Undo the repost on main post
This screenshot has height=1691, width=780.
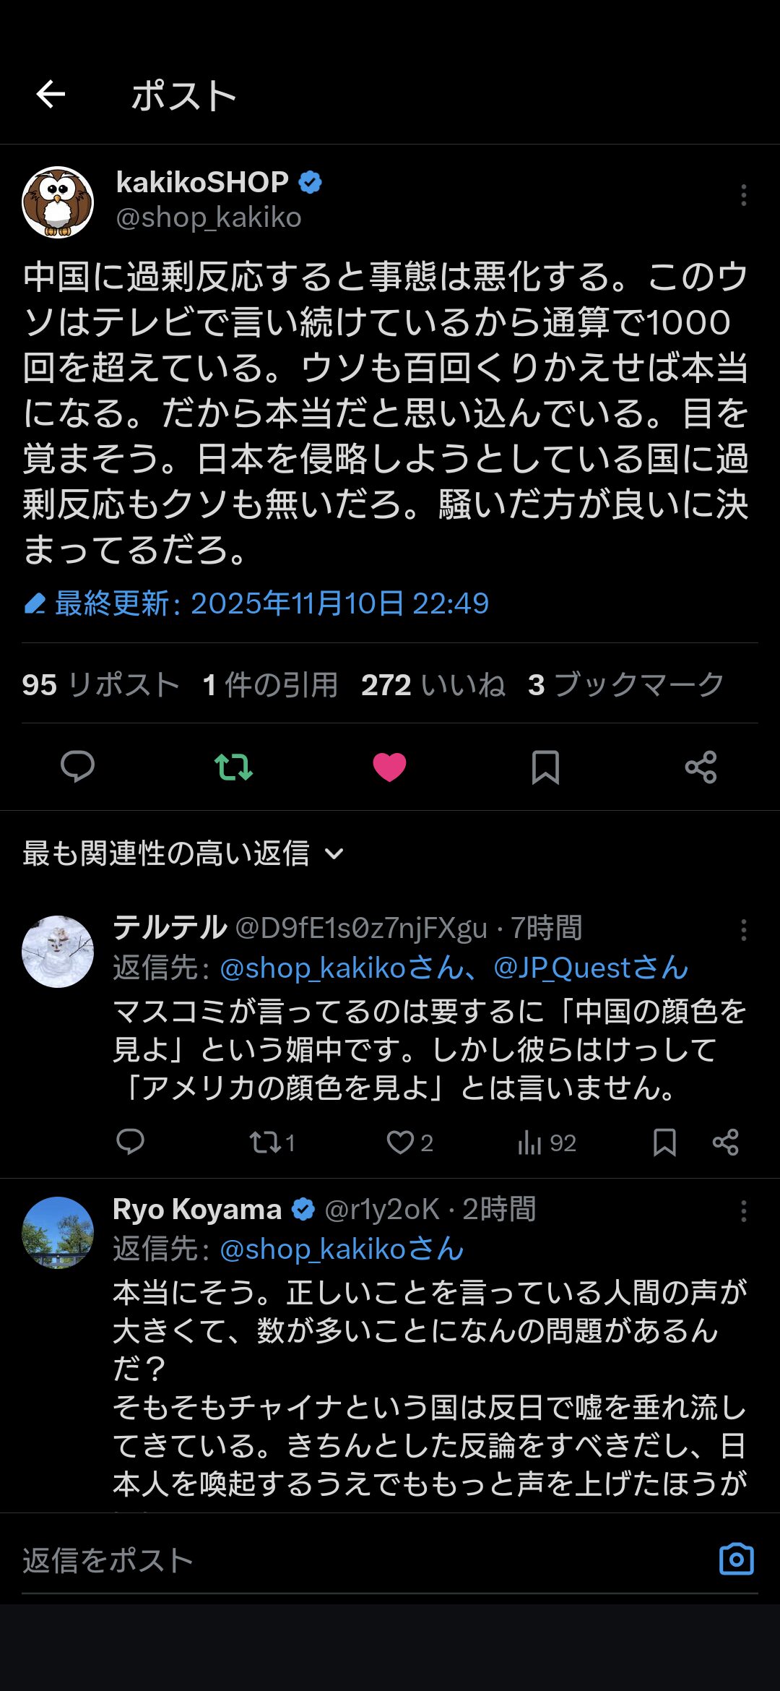tap(233, 767)
